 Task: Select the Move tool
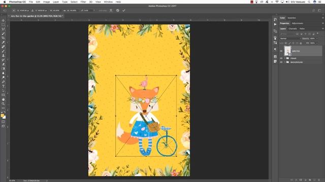pyautogui.click(x=3, y=20)
